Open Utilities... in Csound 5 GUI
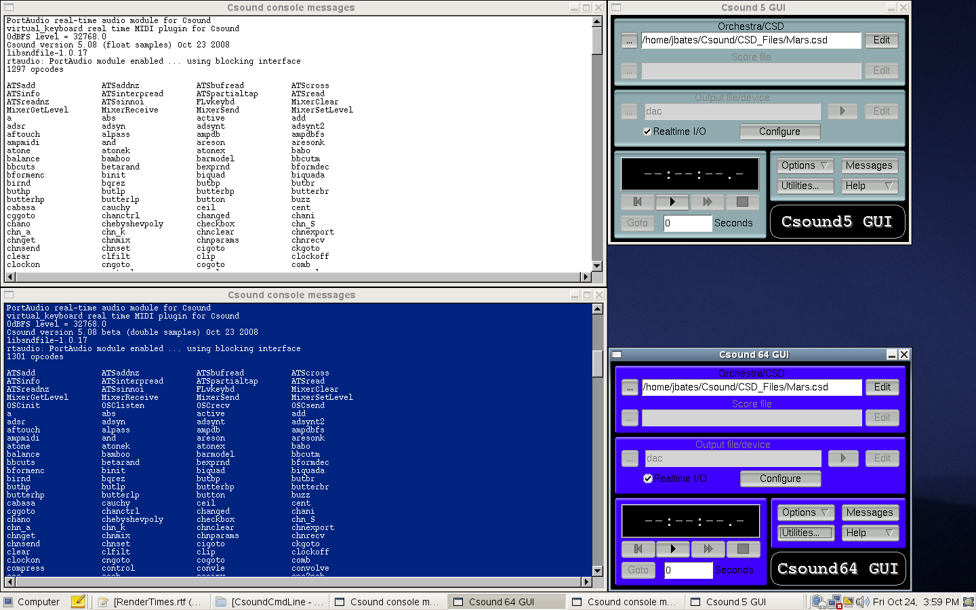 [805, 186]
